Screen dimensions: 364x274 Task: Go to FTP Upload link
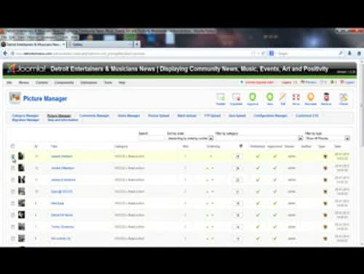click(x=213, y=116)
